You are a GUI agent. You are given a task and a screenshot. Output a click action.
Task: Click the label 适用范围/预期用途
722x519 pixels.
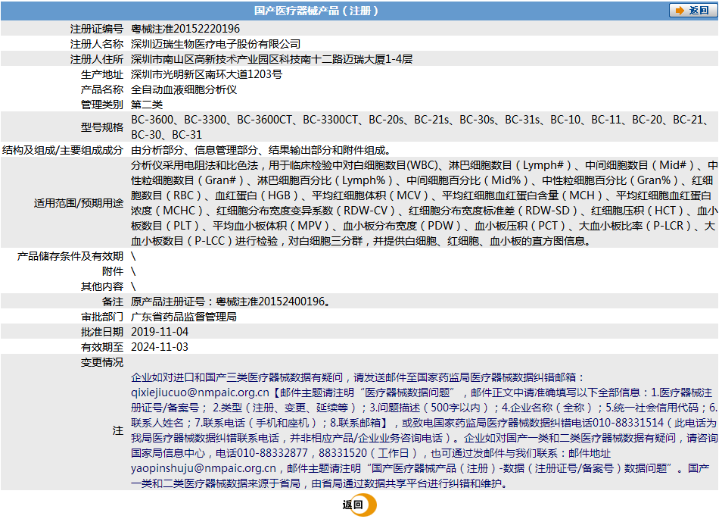(79, 203)
